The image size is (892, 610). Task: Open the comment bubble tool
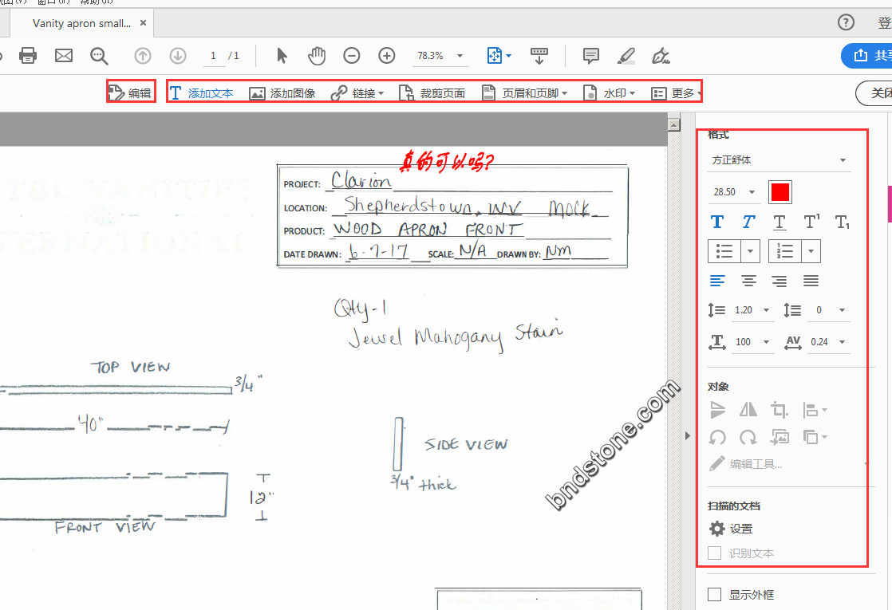(591, 56)
